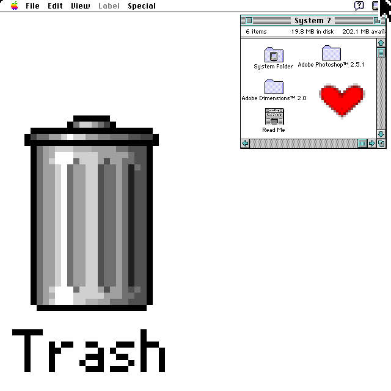Screen dimensions: 391x391
Task: Open the System Folder icon
Action: pos(273,55)
